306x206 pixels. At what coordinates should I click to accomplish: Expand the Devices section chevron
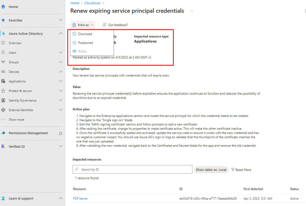(x=60, y=72)
